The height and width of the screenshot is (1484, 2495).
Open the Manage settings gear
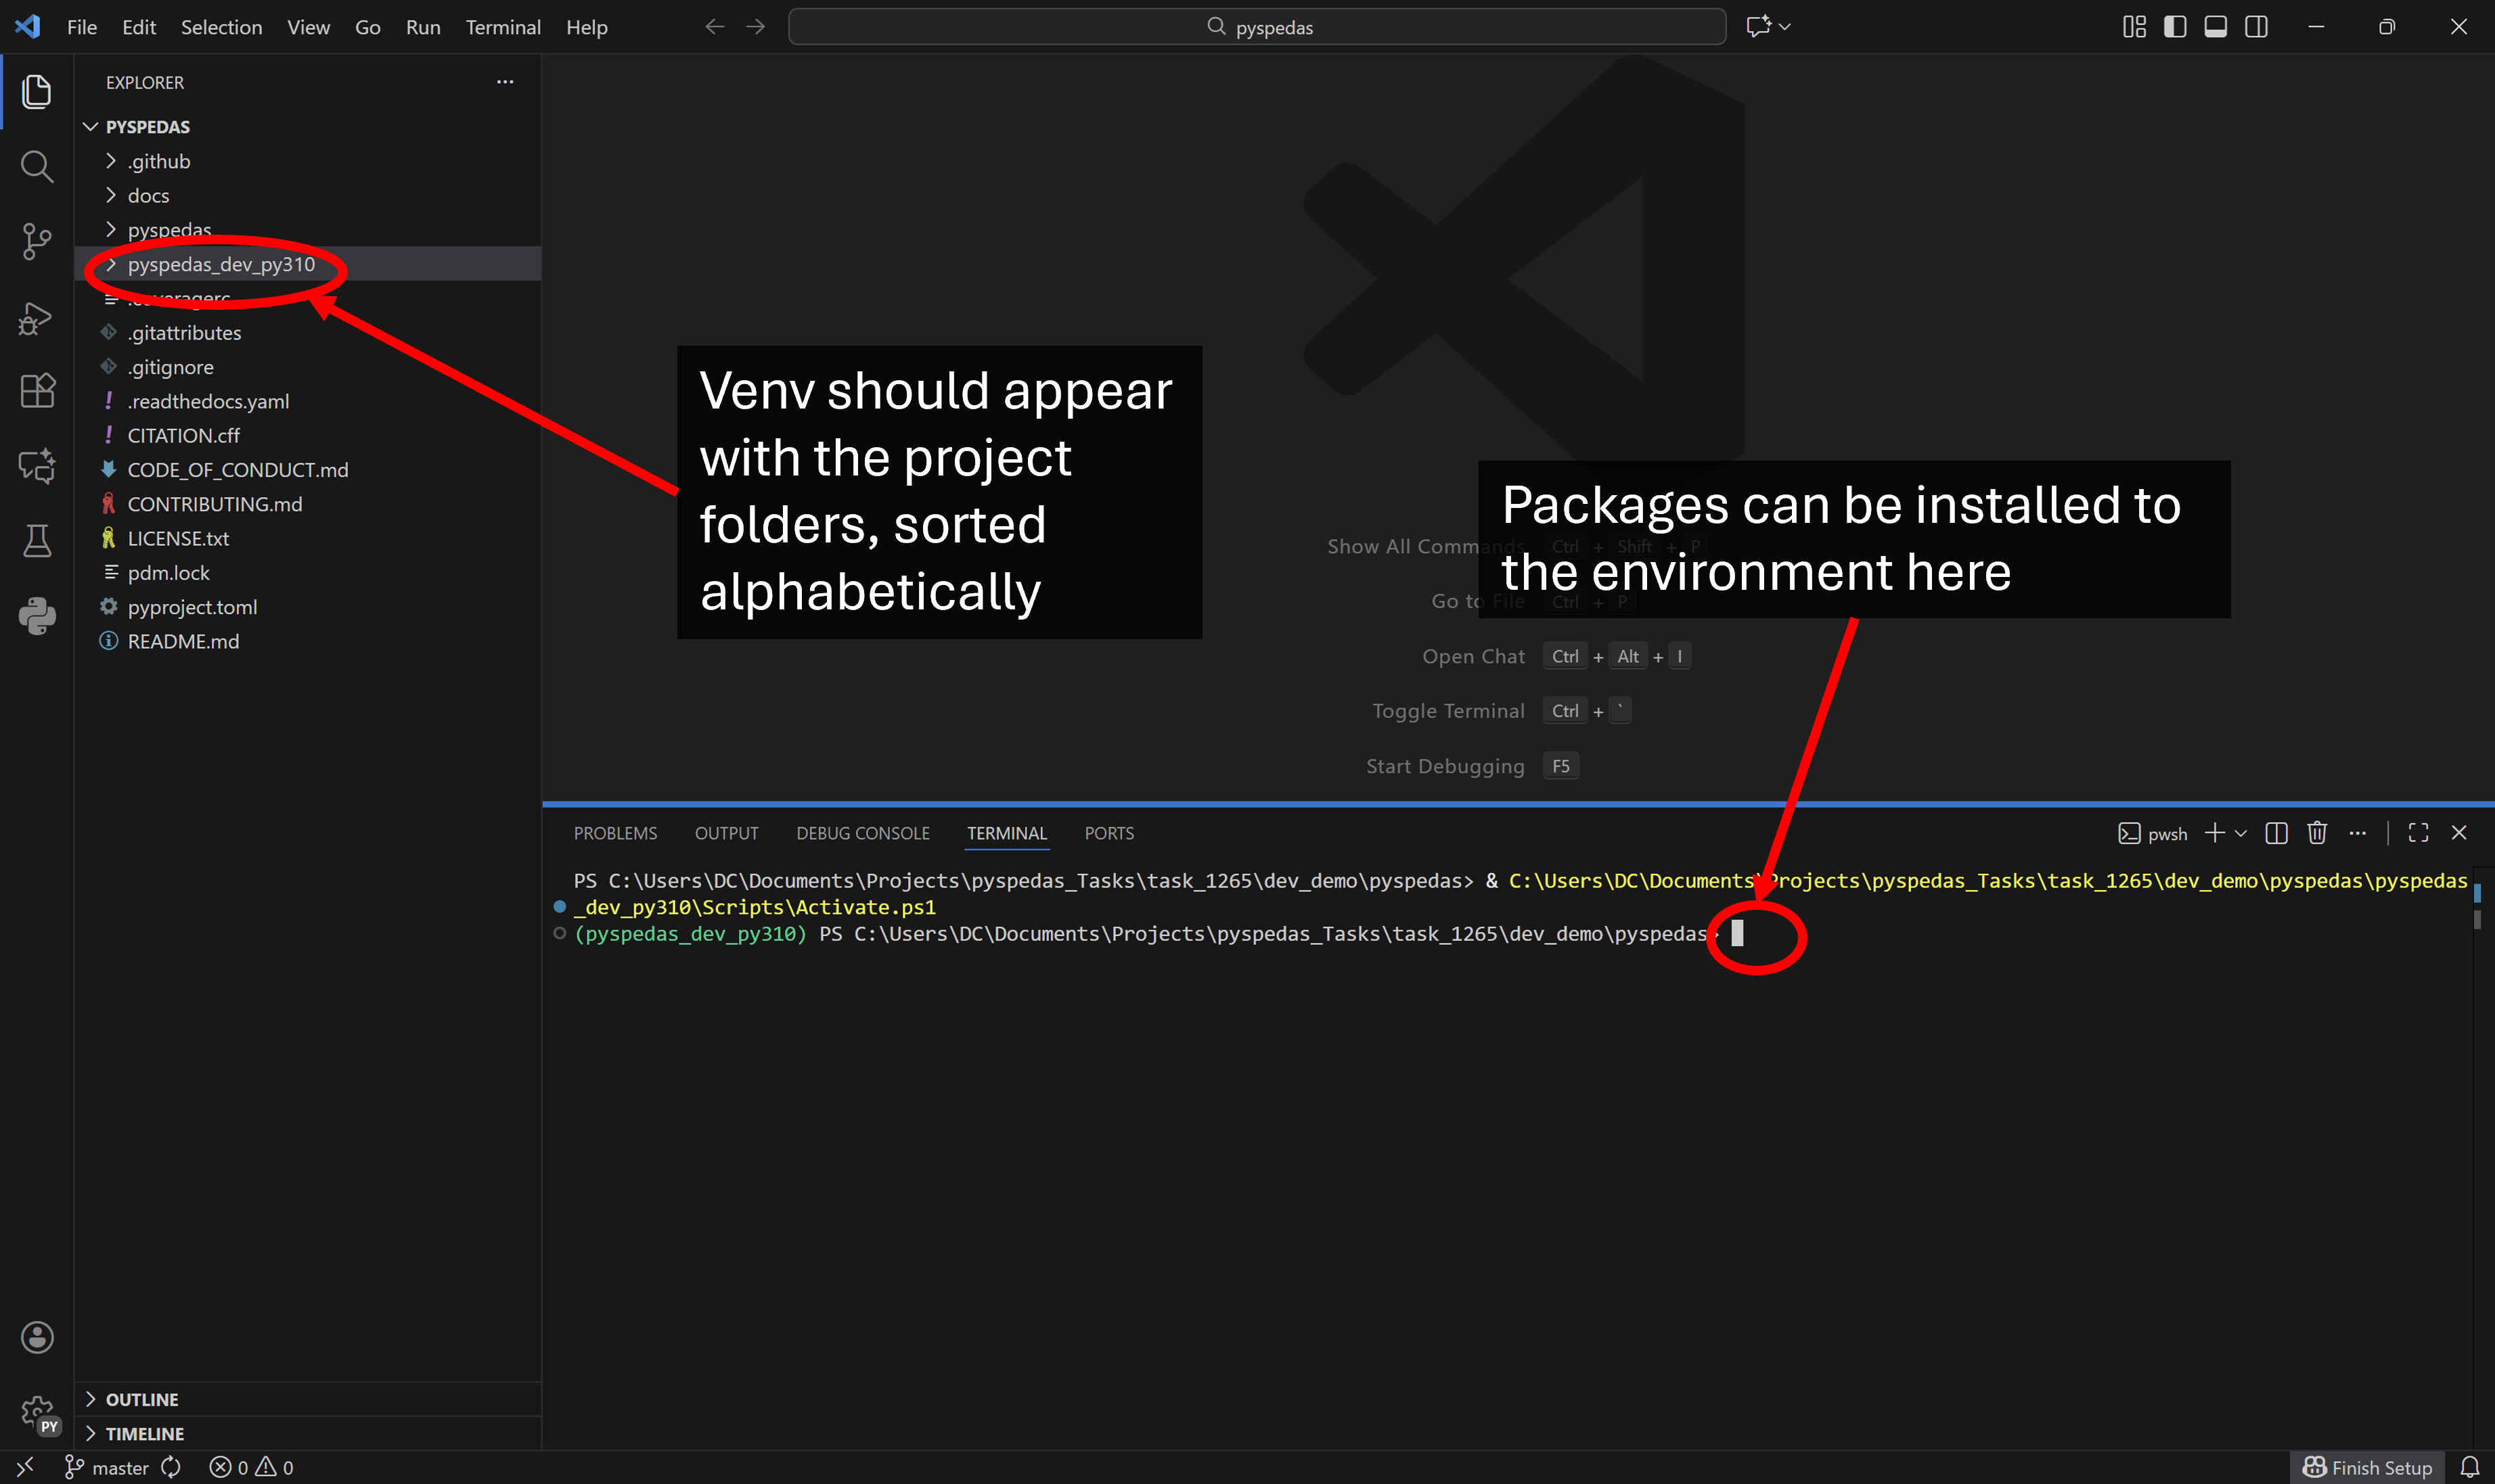click(x=37, y=1413)
